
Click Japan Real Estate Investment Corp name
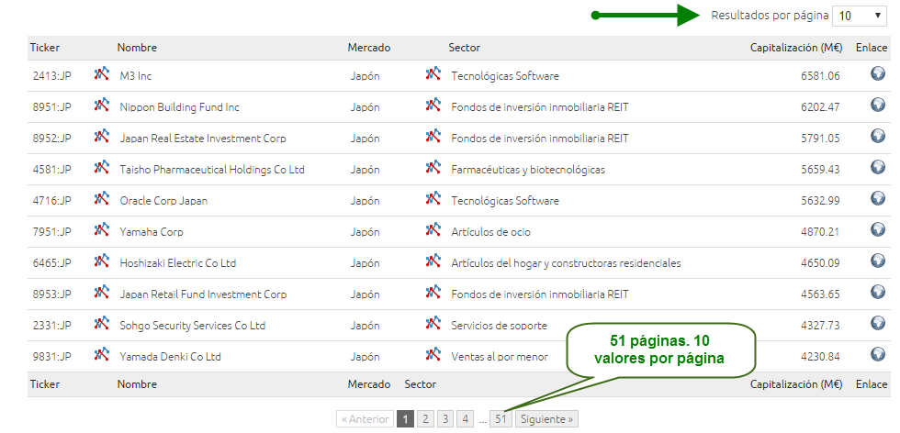click(x=203, y=139)
